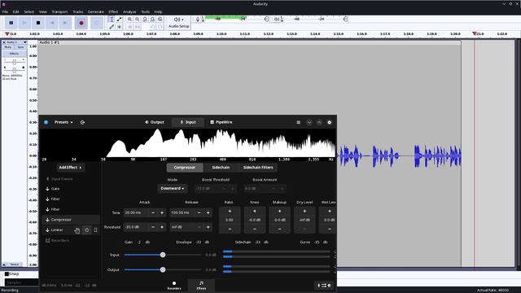
Task: Open the Transport menu
Action: click(x=59, y=11)
